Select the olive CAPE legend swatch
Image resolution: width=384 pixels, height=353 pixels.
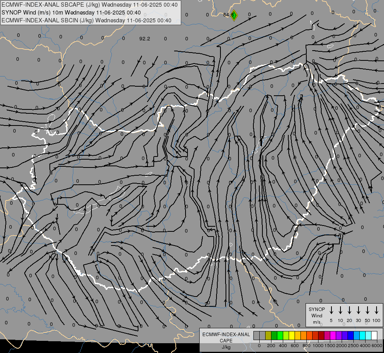[268, 335]
